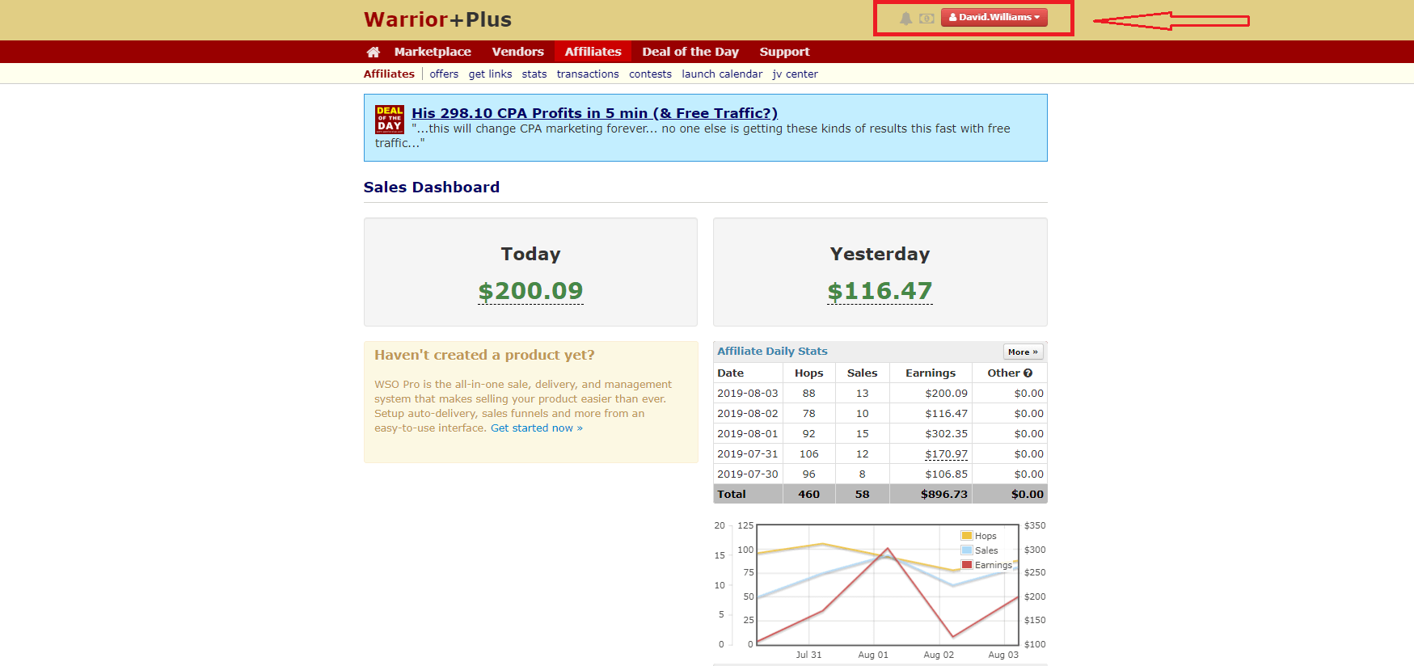
Task: Click the More button in Affiliate Daily Stats
Action: pos(1023,352)
